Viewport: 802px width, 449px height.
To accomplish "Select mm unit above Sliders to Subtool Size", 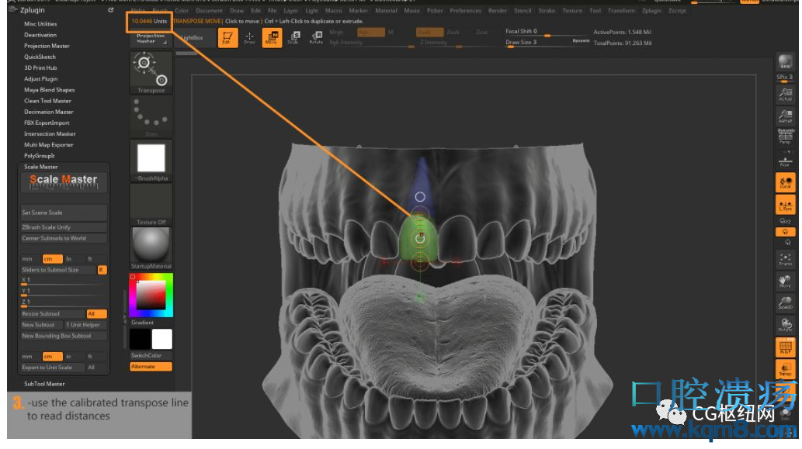I will coord(28,259).
